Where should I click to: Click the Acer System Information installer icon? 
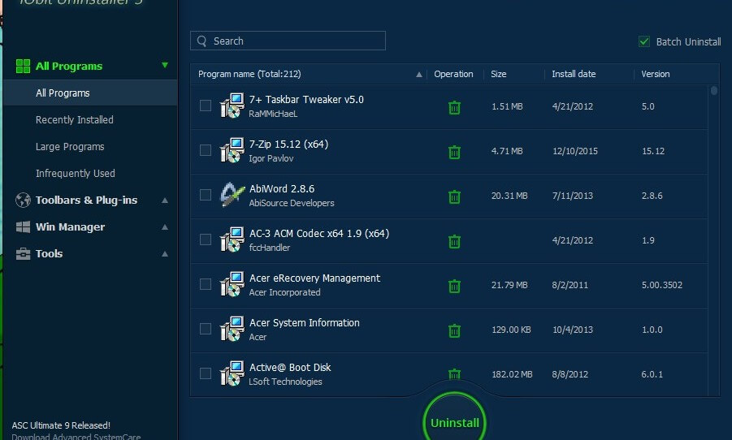[232, 329]
